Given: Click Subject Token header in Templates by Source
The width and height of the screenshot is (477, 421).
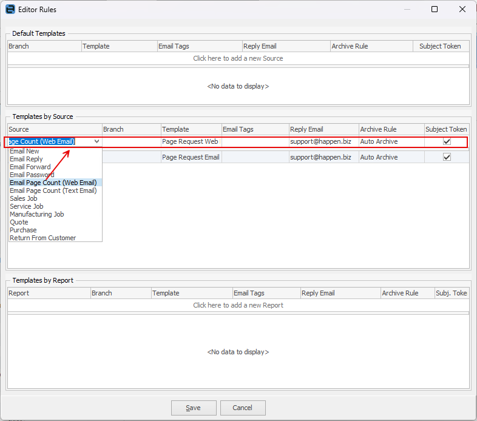Looking at the screenshot, I should click(x=447, y=129).
